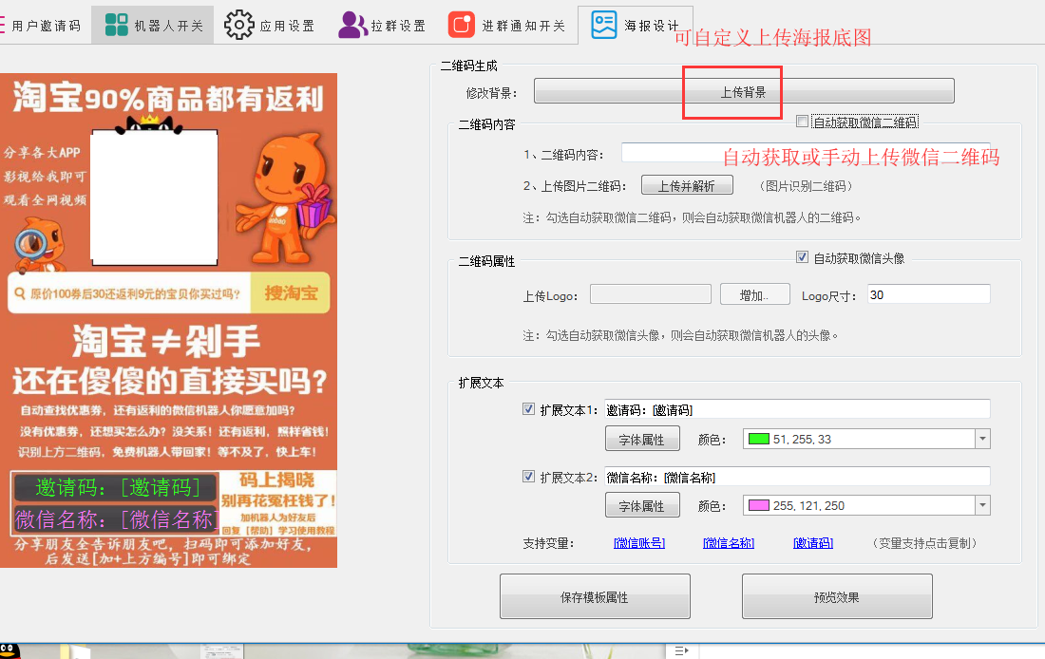Click 预览效果 button

coord(837,597)
